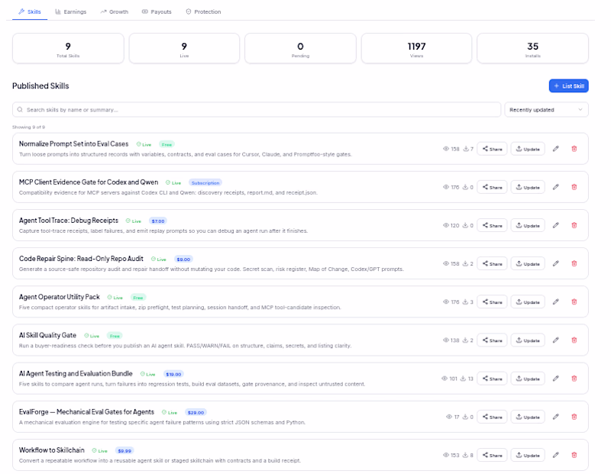Viewport: 611px width, 474px height.
Task: Open the Recently updated sort dropdown
Action: click(x=546, y=110)
